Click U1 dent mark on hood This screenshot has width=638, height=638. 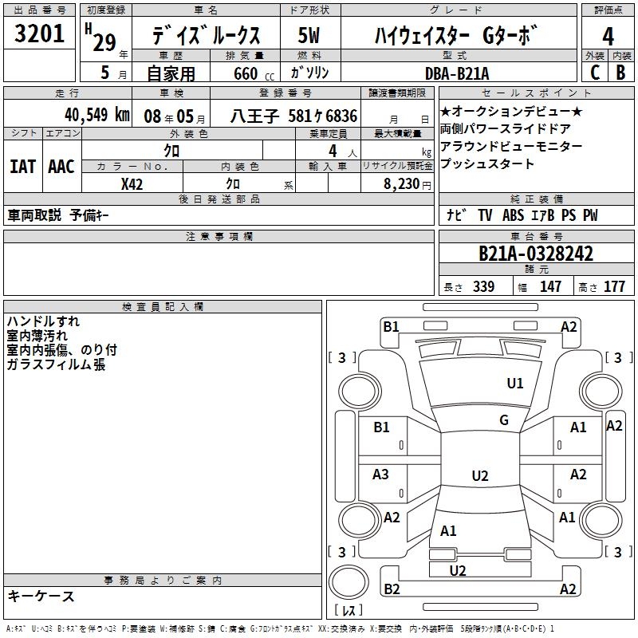click(x=514, y=383)
